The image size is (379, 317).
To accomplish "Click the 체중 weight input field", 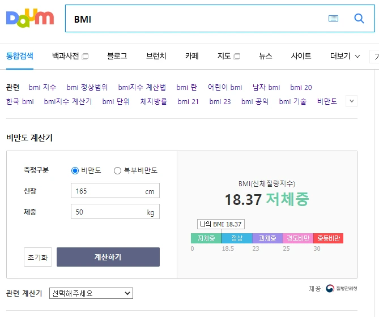I will coord(115,212).
